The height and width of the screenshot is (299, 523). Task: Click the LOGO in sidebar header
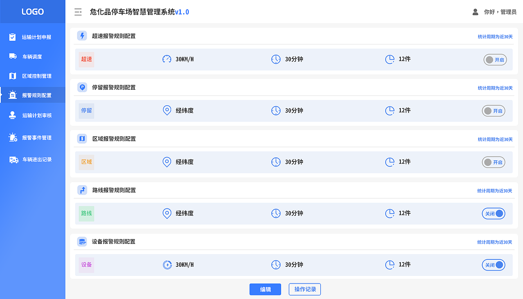click(x=33, y=12)
